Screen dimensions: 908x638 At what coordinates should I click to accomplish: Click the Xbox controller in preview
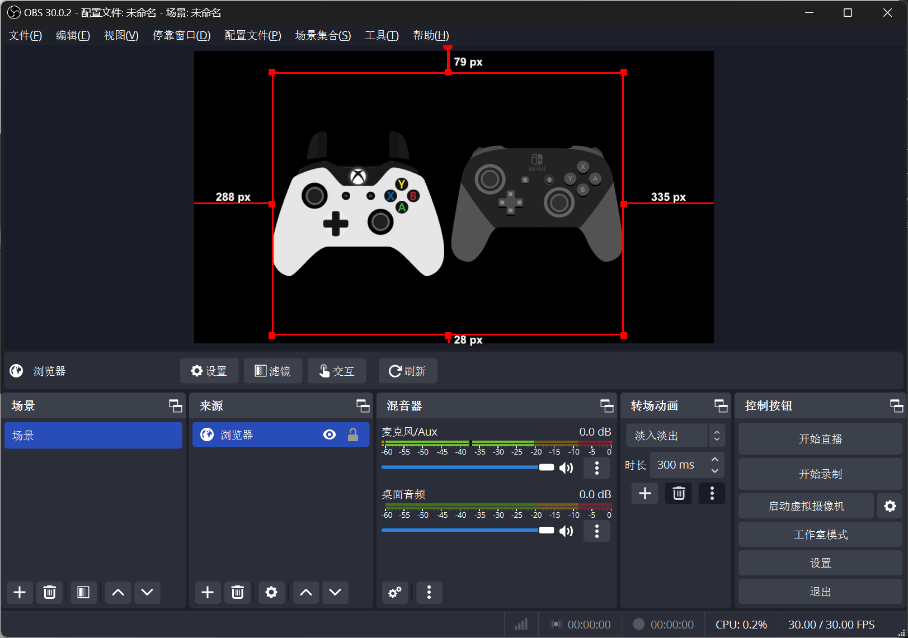point(358,204)
